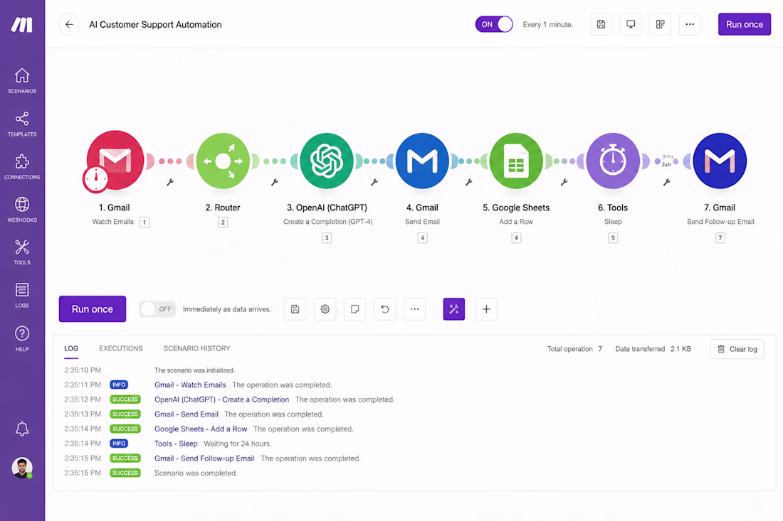Select the Tools Sleep module

pos(613,161)
